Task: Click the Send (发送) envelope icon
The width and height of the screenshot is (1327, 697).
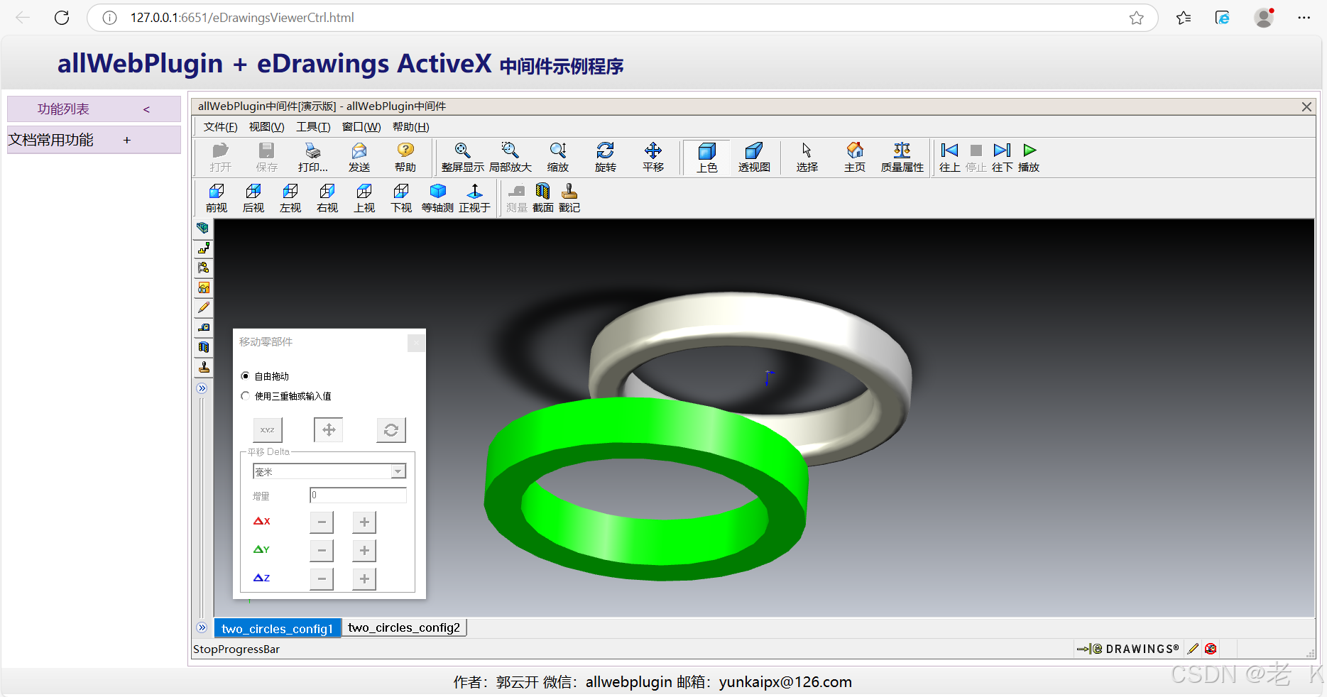Action: click(359, 157)
